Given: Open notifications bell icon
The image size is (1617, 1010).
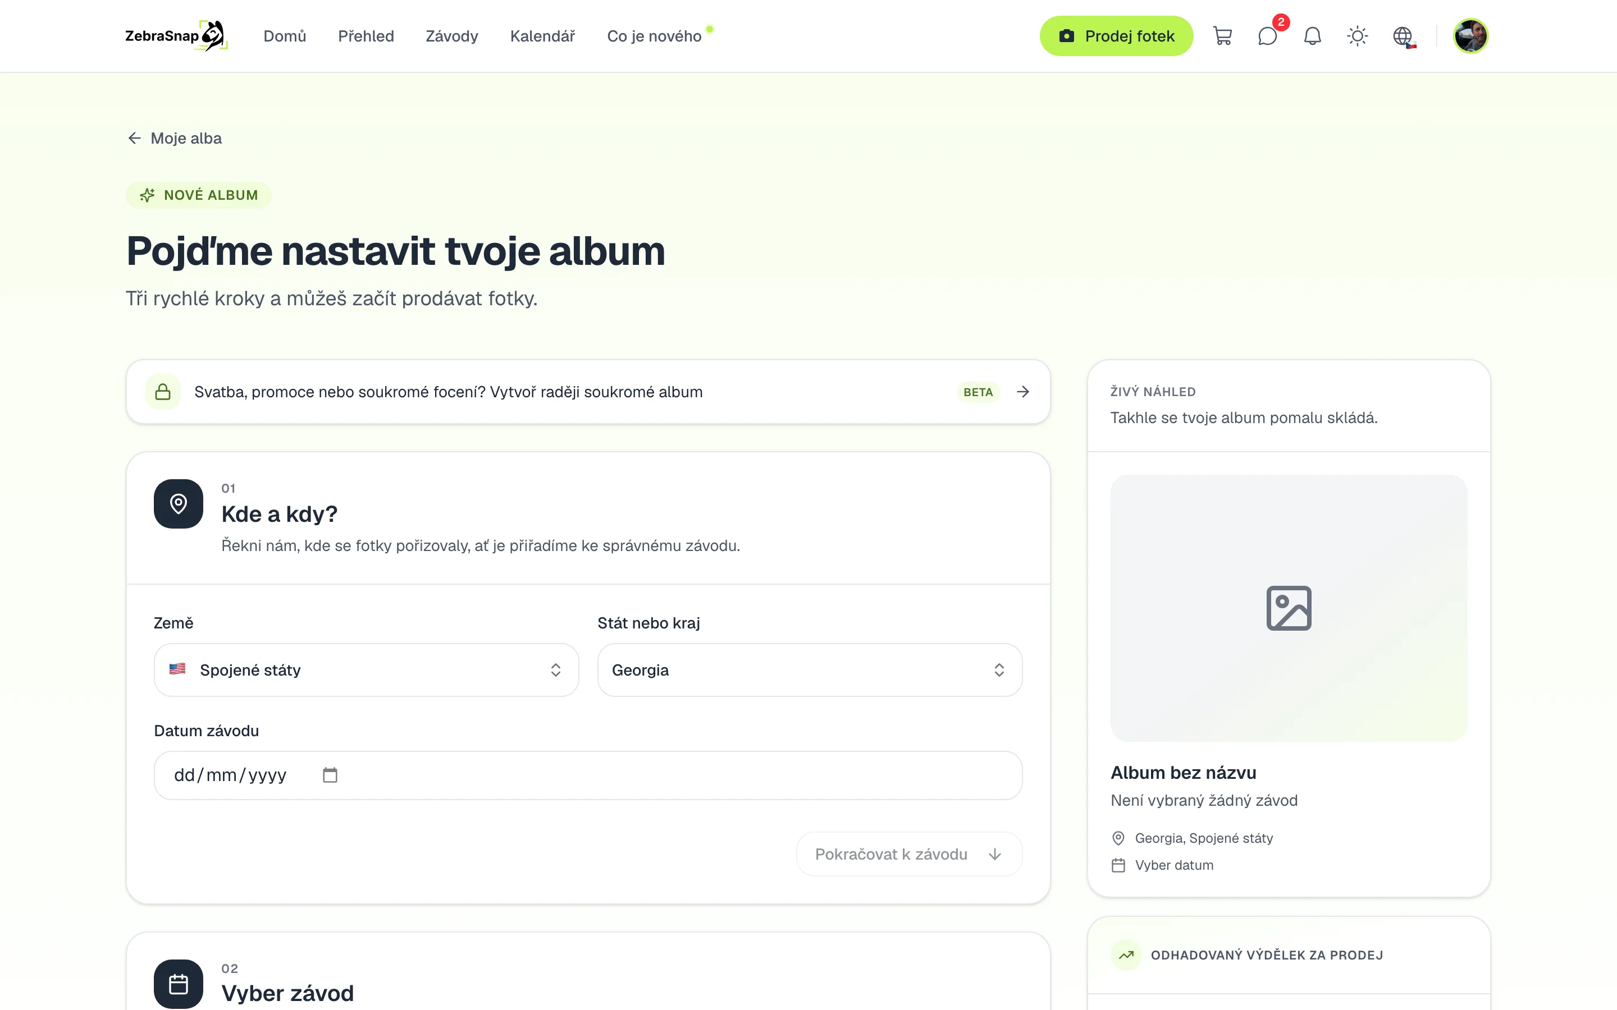Looking at the screenshot, I should coord(1312,36).
